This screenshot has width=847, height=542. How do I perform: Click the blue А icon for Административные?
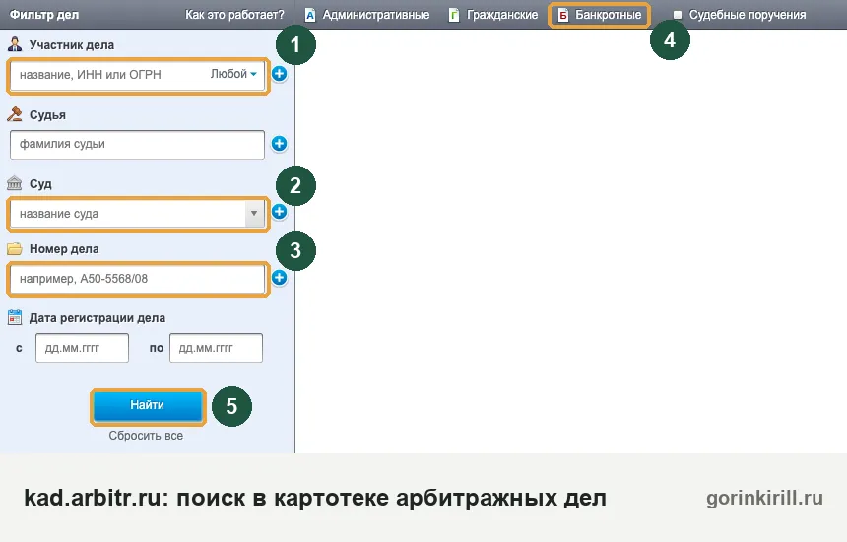(310, 15)
